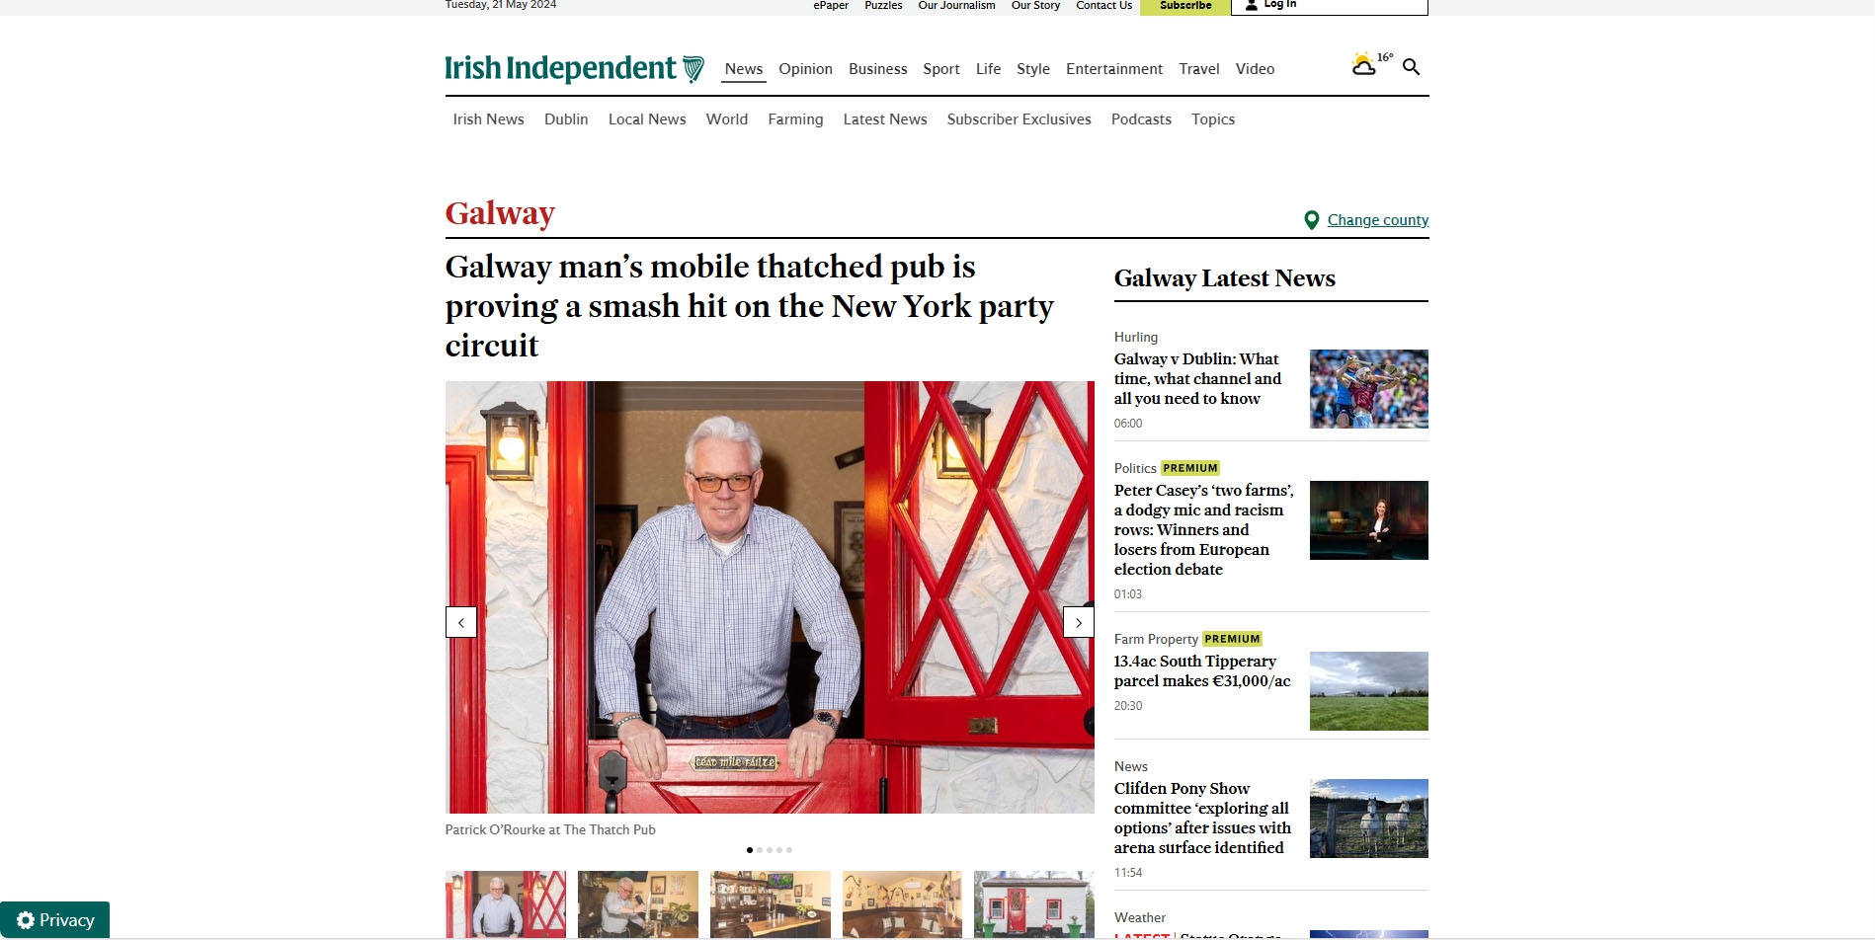Click the weather cloud icon
Image resolution: width=1875 pixels, height=940 pixels.
[1363, 65]
